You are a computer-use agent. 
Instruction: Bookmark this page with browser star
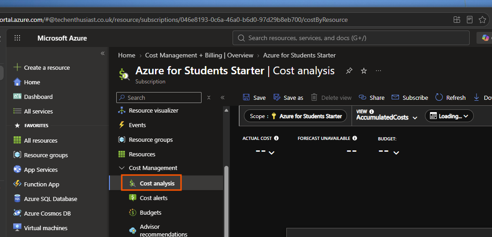click(x=482, y=20)
